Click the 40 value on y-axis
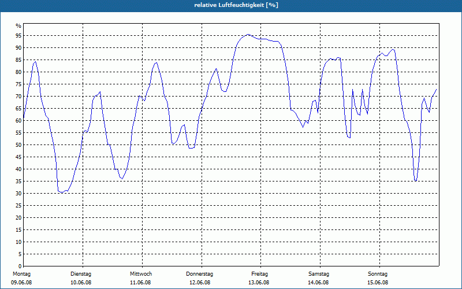The image size is (462, 289). click(x=18, y=169)
